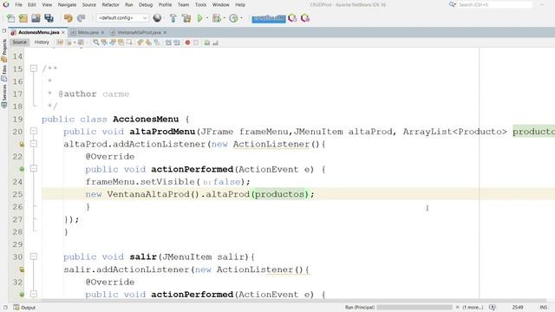The width and height of the screenshot is (555, 312).
Task: Toggle Rectangular Selection icon
Action: pyautogui.click(x=129, y=42)
